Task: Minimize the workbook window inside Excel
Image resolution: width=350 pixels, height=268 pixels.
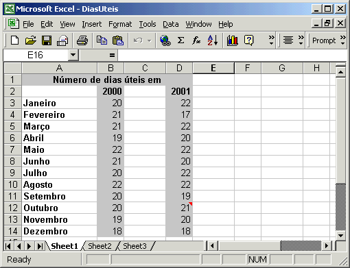Action: point(316,23)
